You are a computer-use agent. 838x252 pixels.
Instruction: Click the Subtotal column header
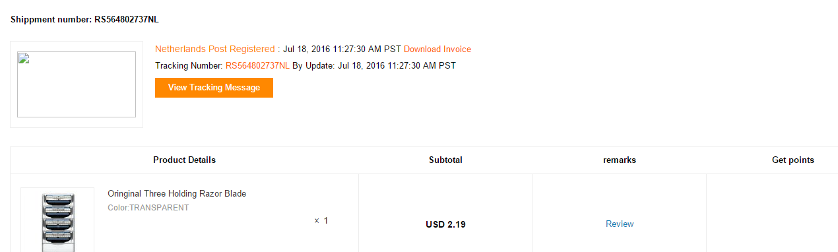pyautogui.click(x=445, y=160)
